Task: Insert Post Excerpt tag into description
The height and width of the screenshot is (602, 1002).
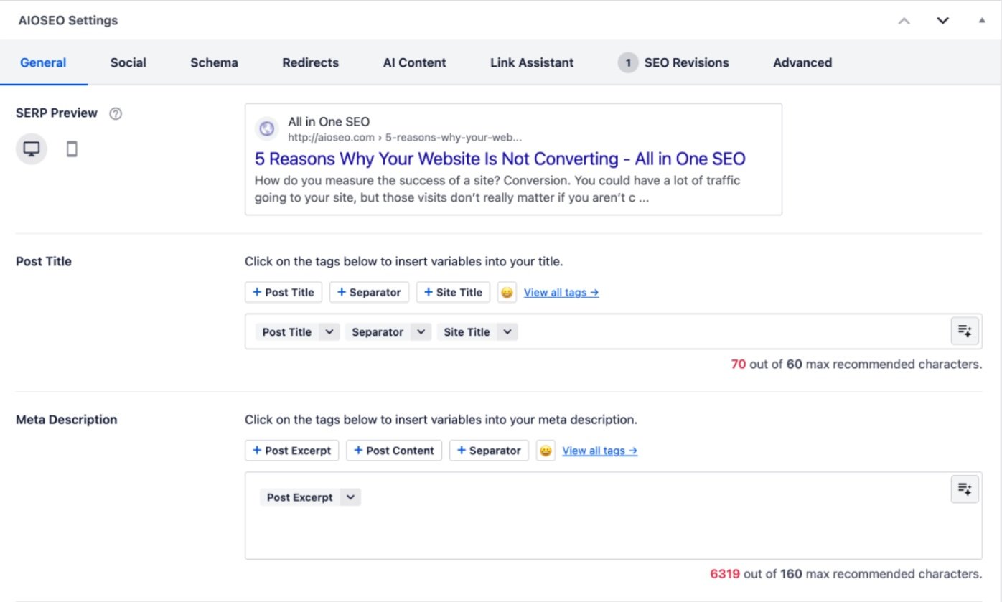Action: (292, 451)
